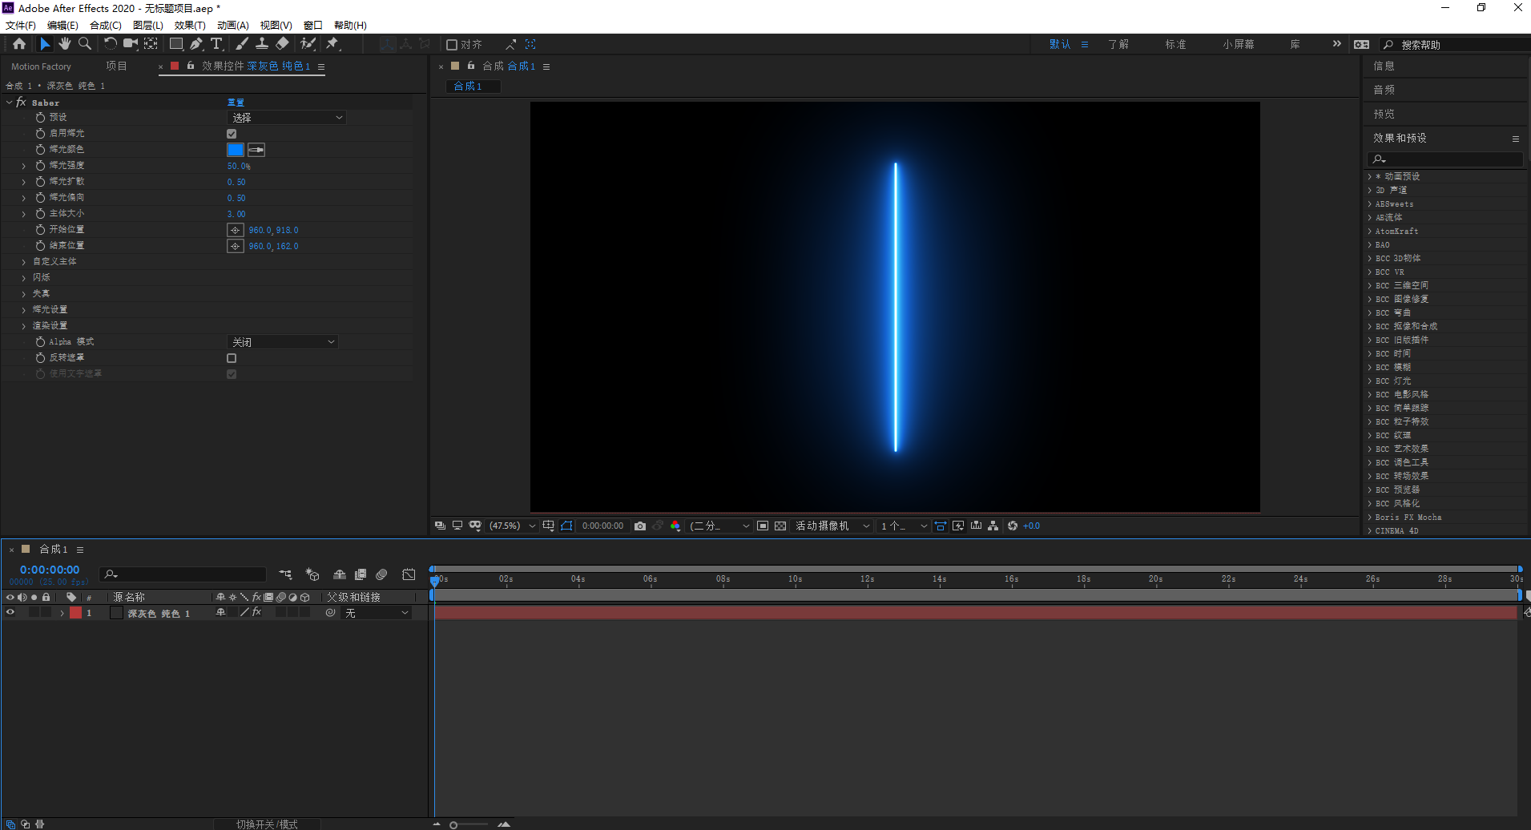The width and height of the screenshot is (1531, 830).
Task: Take snapshot with camera icon in viewer
Action: [x=640, y=526]
